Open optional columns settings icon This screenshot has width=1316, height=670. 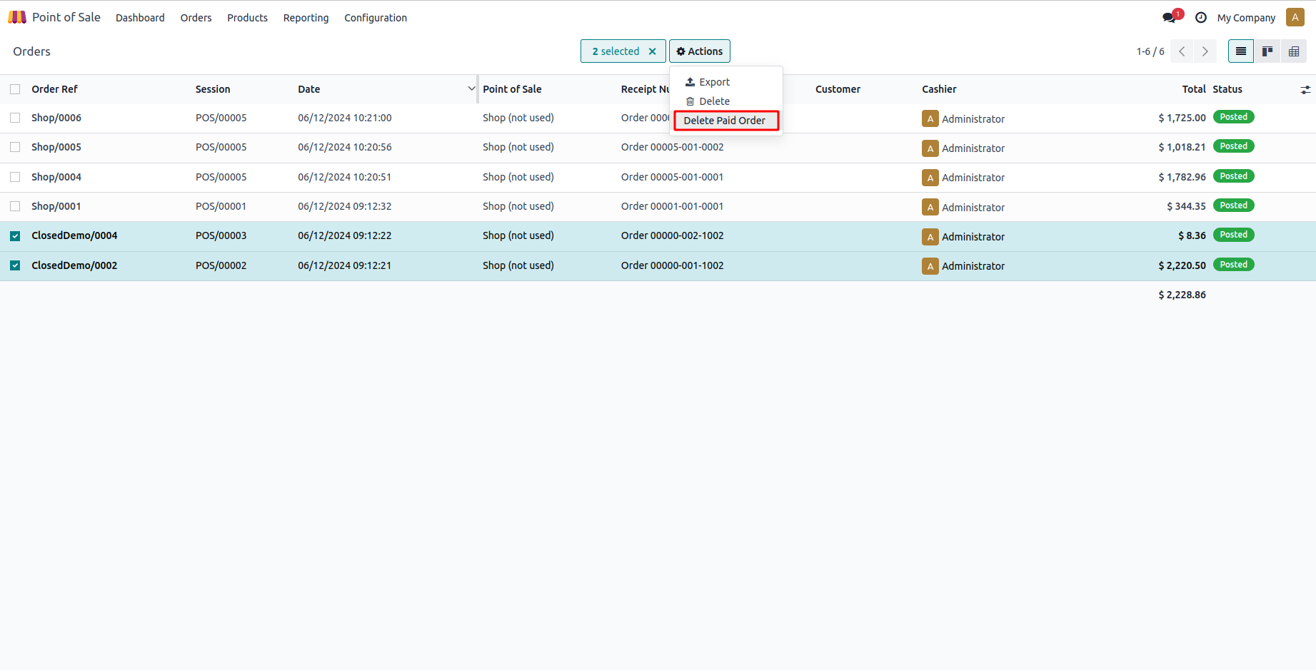(1305, 90)
